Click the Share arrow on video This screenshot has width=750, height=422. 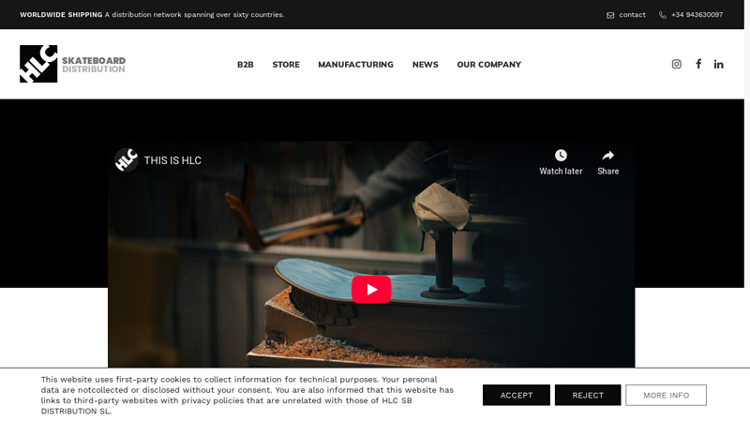tap(607, 156)
